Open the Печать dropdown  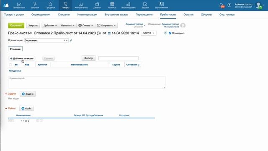pyautogui.click(x=85, y=26)
